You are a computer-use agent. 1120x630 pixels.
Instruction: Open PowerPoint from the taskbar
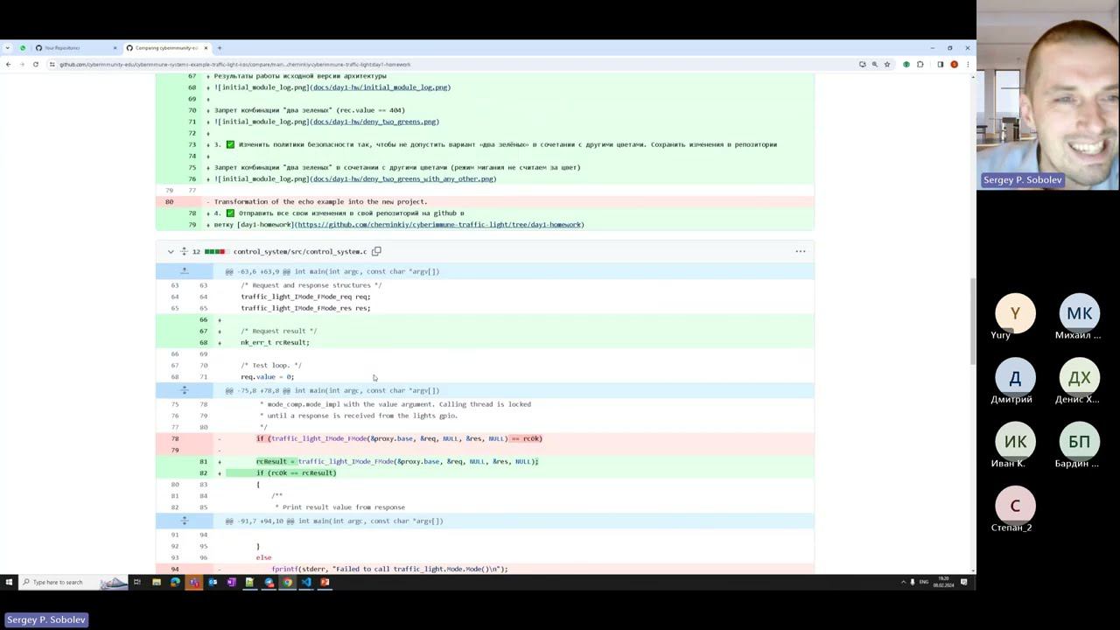tap(325, 582)
